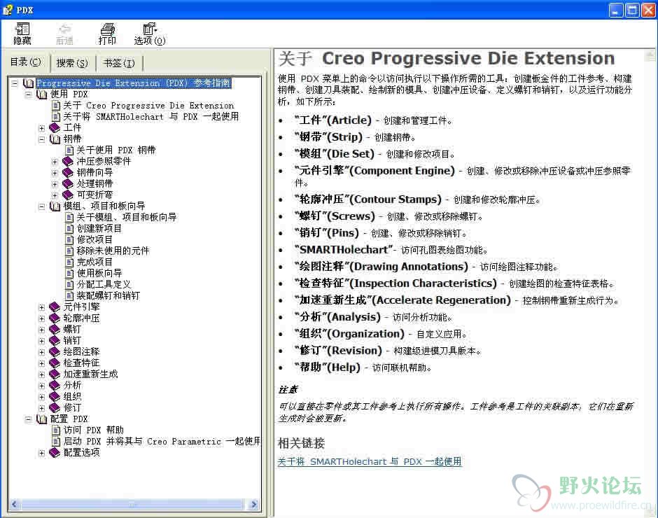Open topic 完成项目
Screen dimensions: 658x518
click(94, 262)
